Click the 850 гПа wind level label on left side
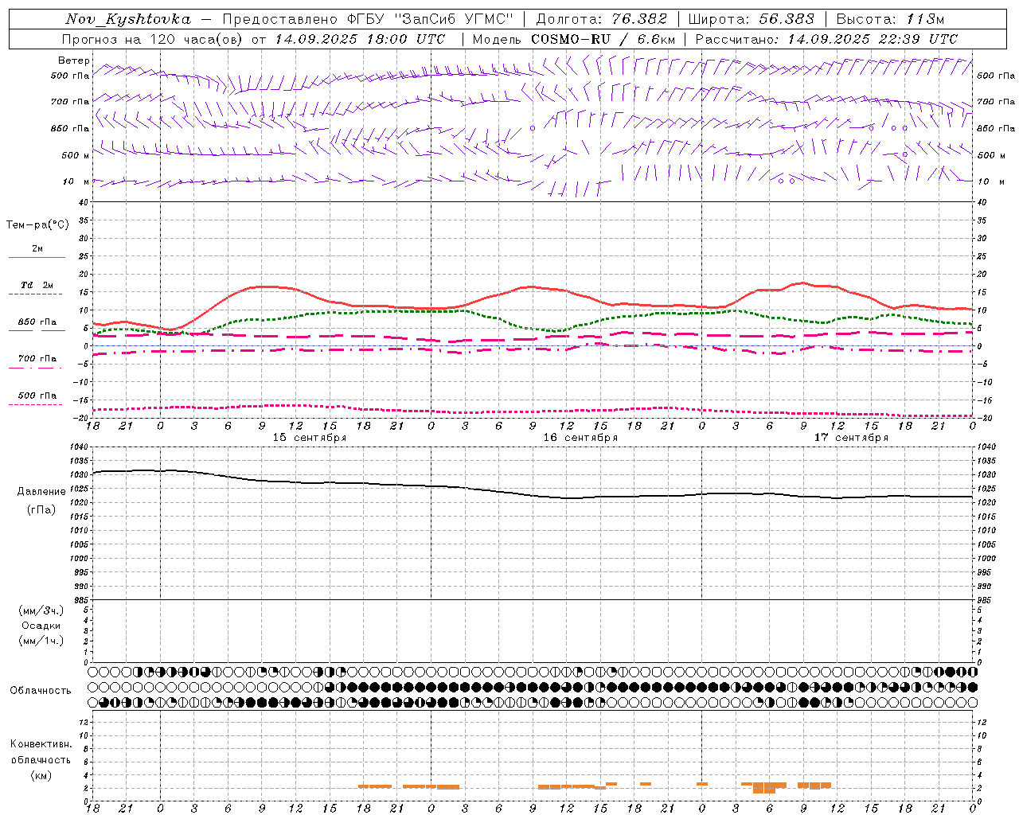Viewport: 1019px width, 815px height. pyautogui.click(x=70, y=128)
